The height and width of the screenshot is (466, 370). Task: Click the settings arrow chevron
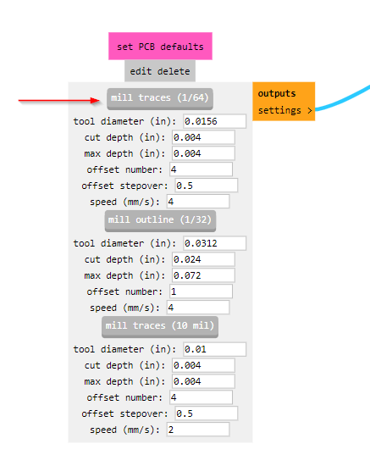310,110
